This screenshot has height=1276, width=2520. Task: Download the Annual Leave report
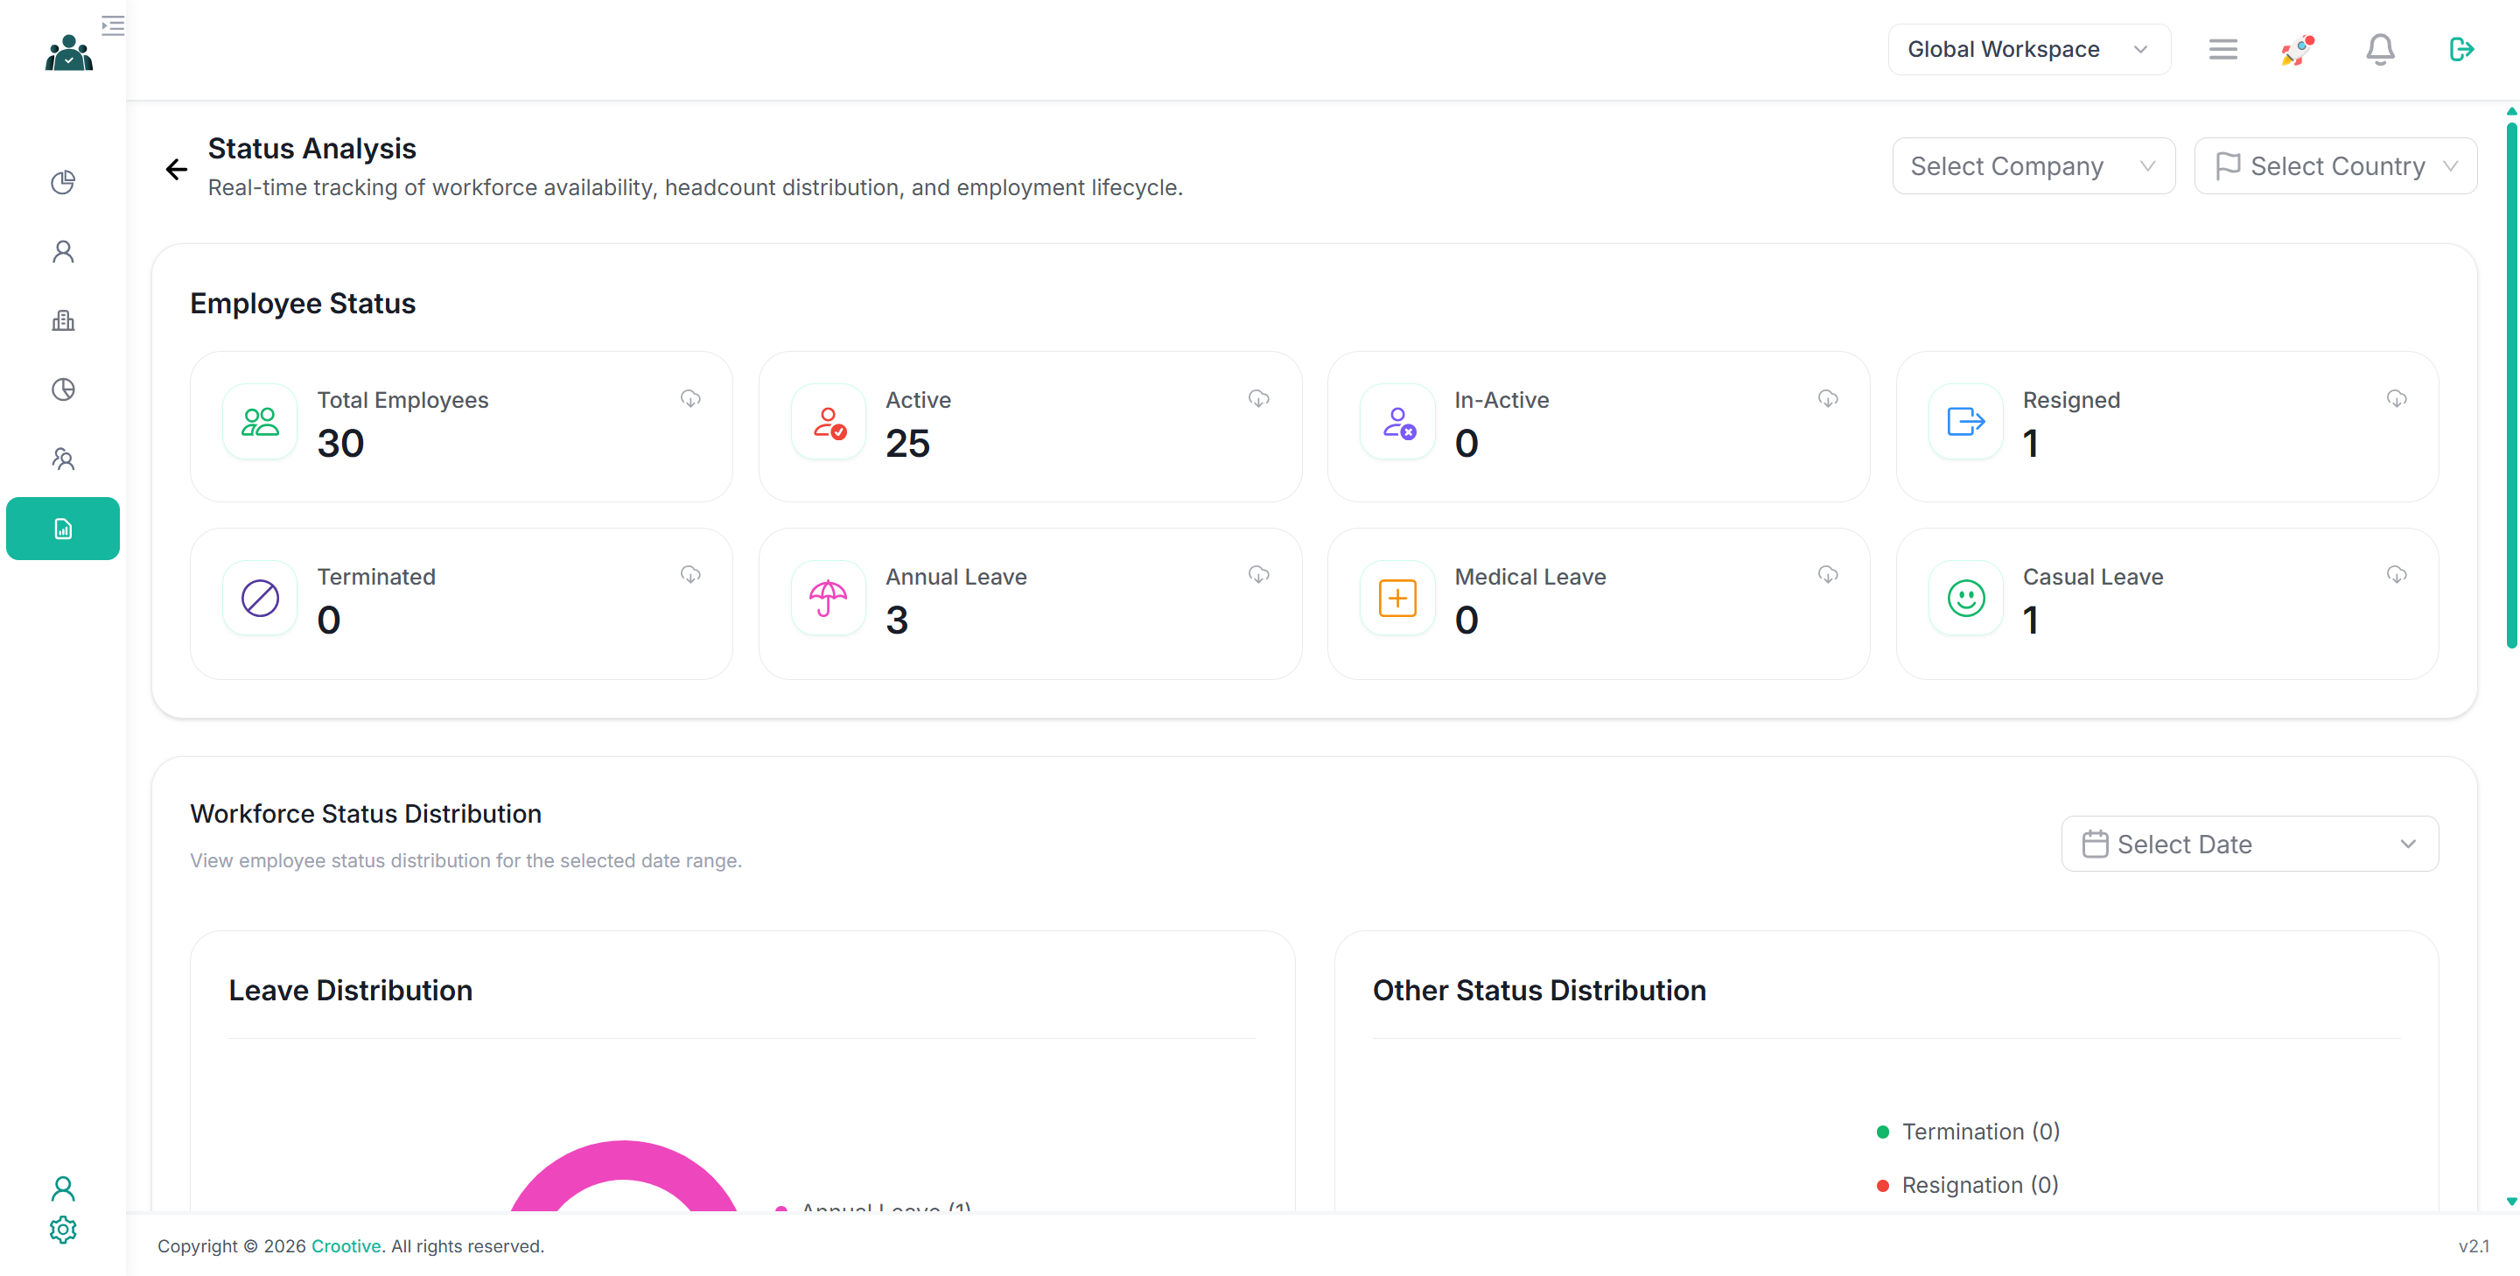click(x=1259, y=574)
